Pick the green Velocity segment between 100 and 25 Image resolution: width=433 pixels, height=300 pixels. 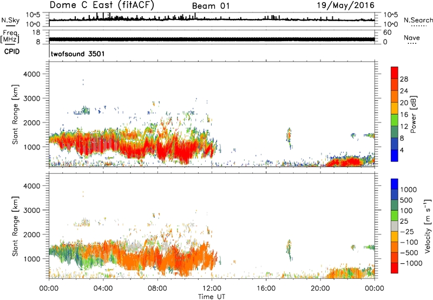(395, 216)
